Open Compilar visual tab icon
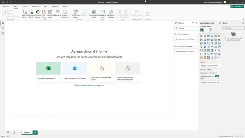This screenshot has height=138, width=245. 202,30
